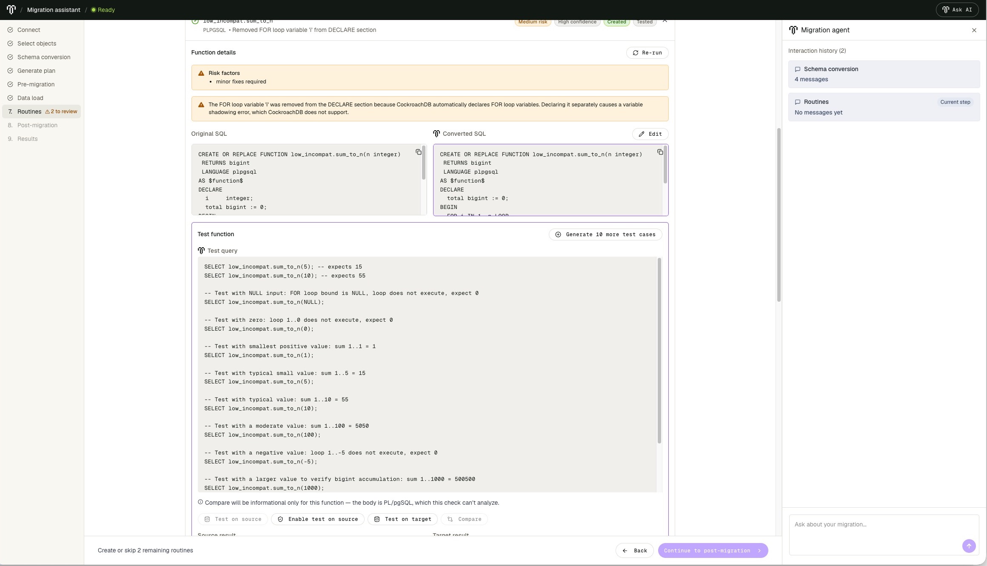Click the Test on source button
Screen dimensions: 987x566
[x=233, y=519]
